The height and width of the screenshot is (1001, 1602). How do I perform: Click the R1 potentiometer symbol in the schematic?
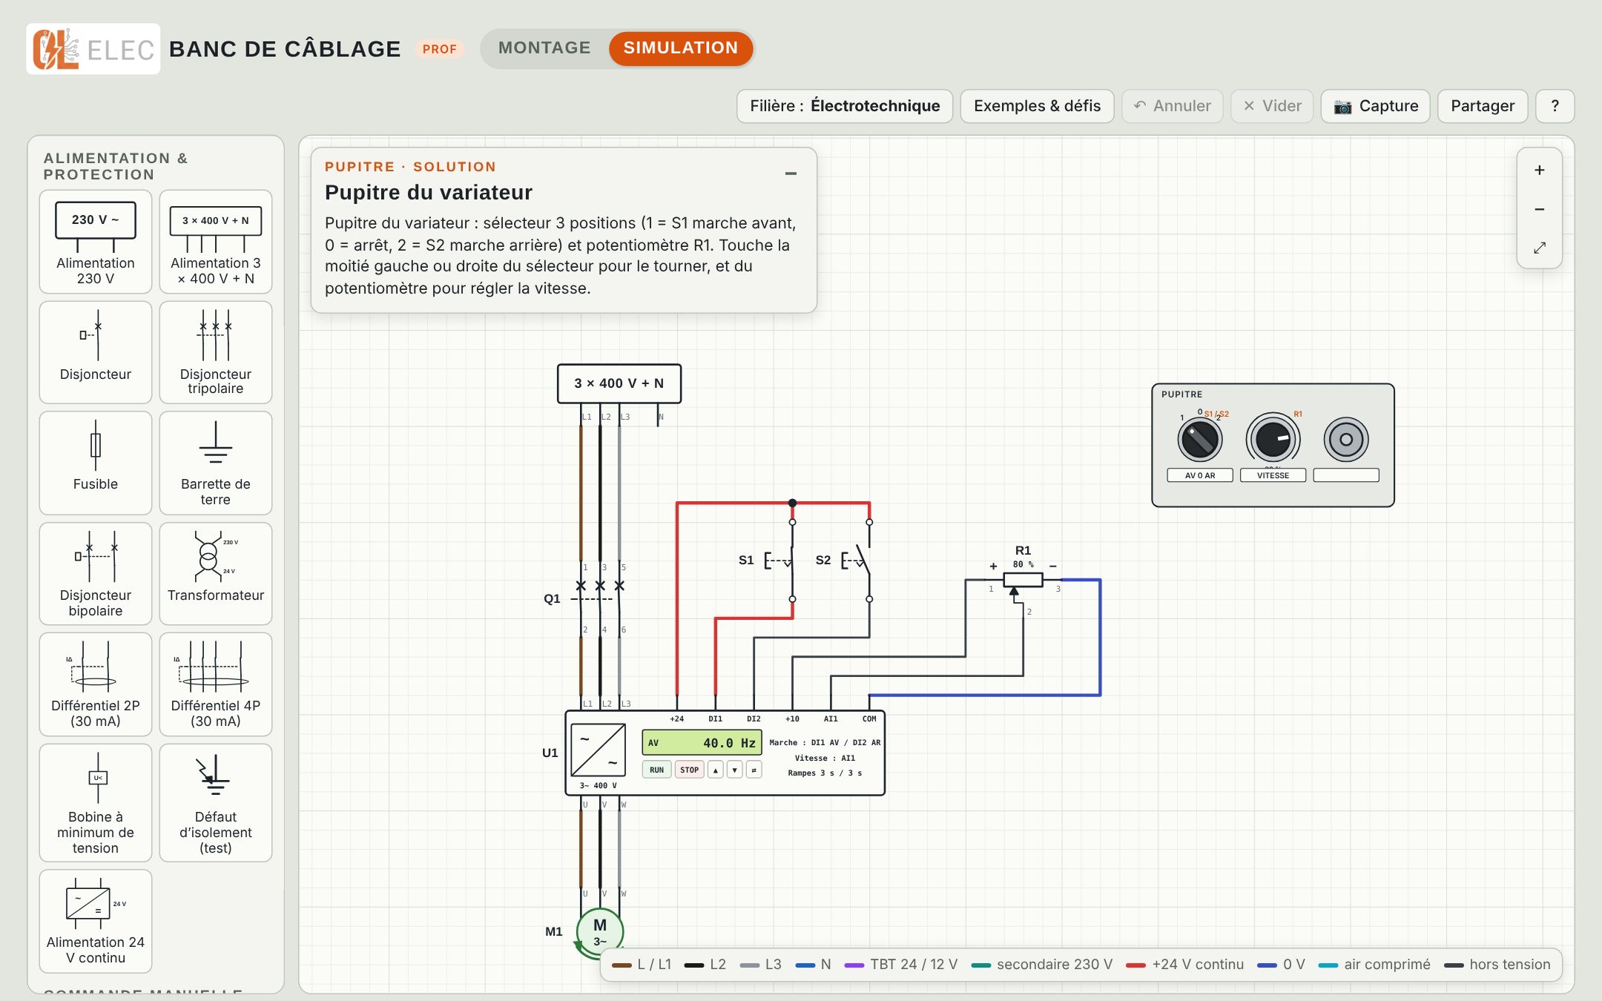click(x=1023, y=581)
